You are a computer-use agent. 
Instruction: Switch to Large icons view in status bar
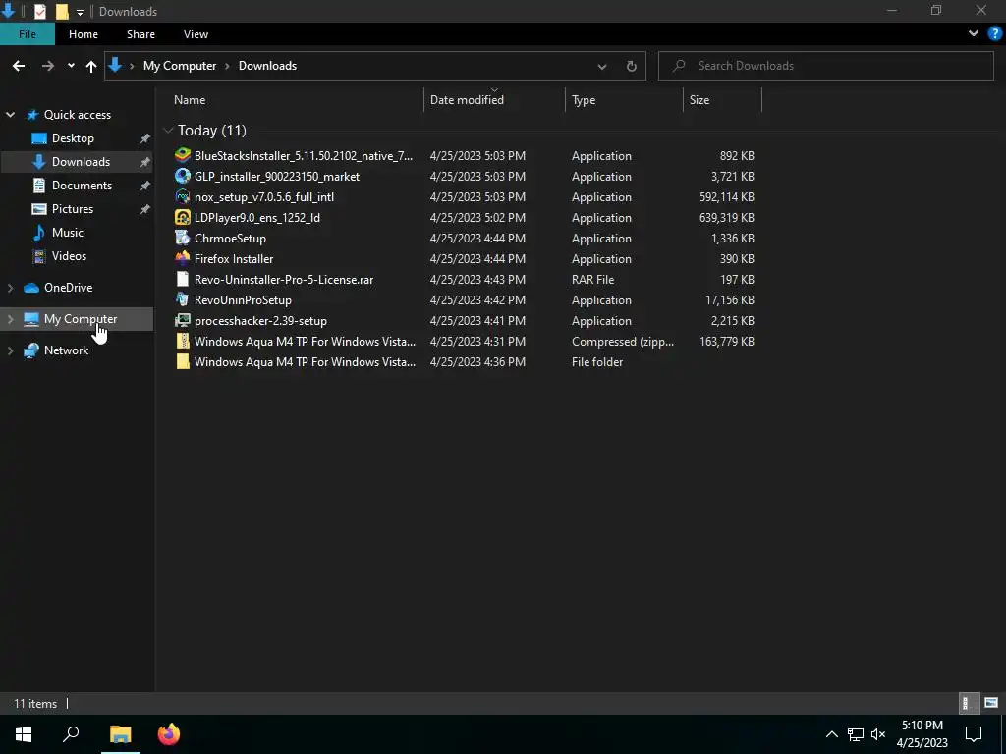[x=991, y=703]
